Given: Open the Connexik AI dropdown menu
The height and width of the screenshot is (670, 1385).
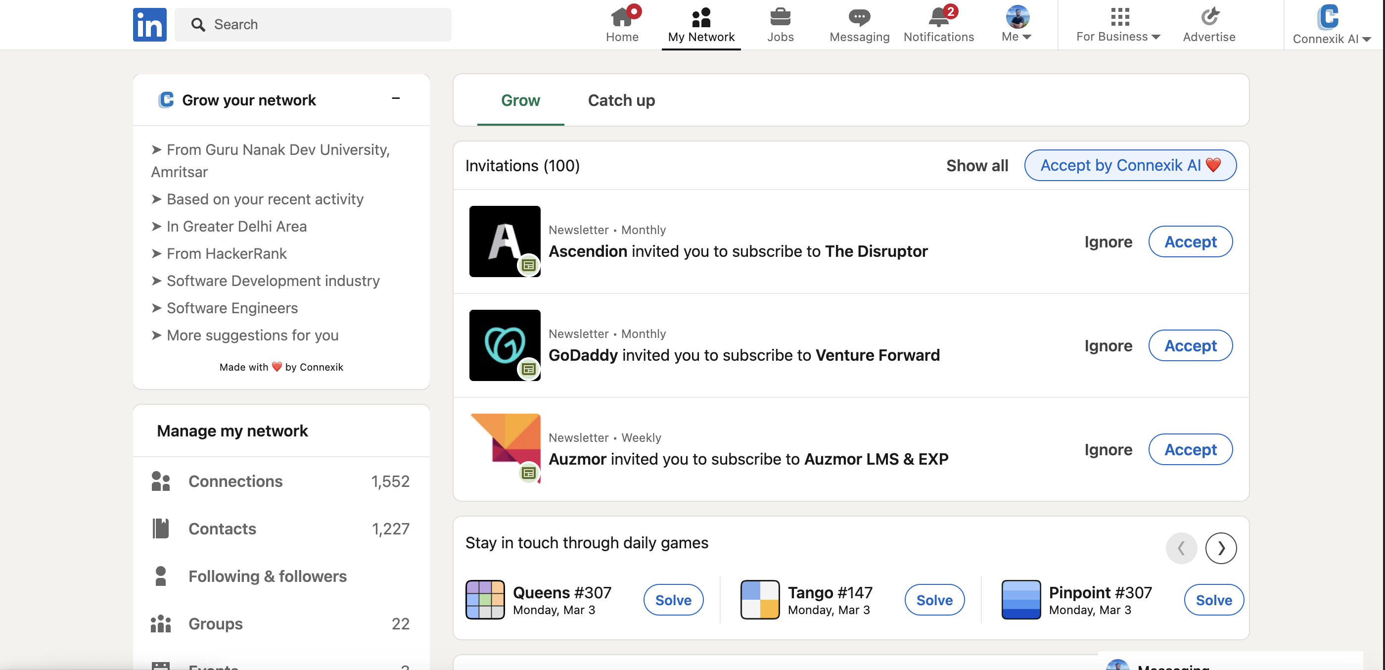Looking at the screenshot, I should [1332, 24].
